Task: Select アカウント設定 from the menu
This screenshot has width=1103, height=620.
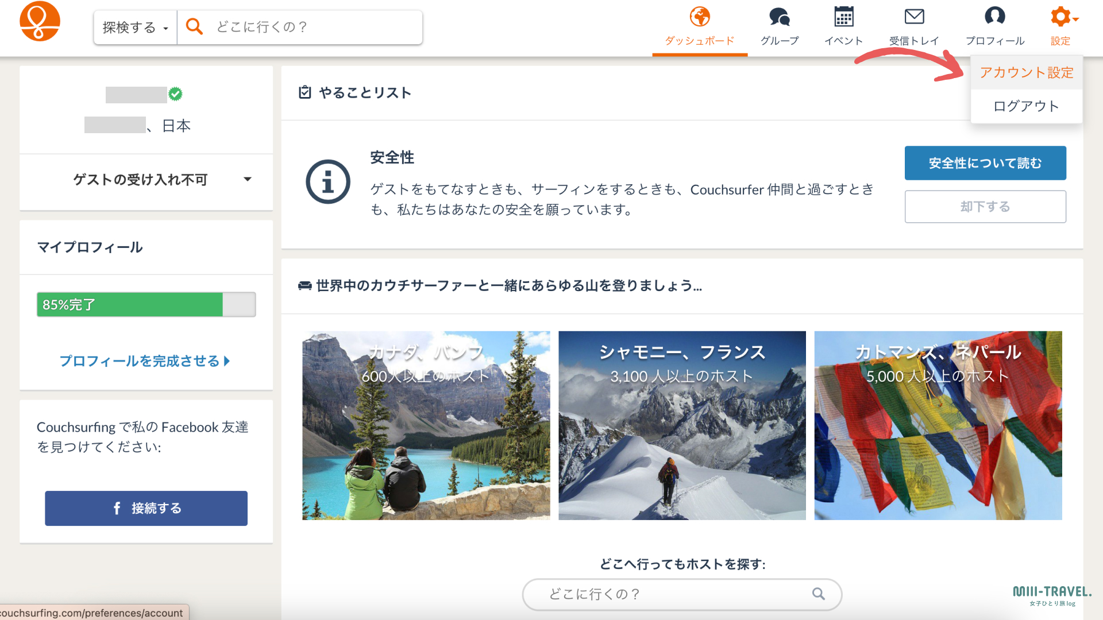Action: [1027, 73]
